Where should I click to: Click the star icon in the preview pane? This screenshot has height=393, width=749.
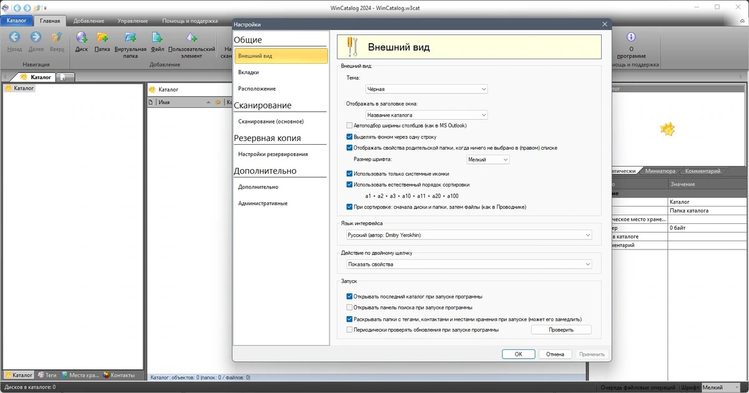pyautogui.click(x=668, y=130)
